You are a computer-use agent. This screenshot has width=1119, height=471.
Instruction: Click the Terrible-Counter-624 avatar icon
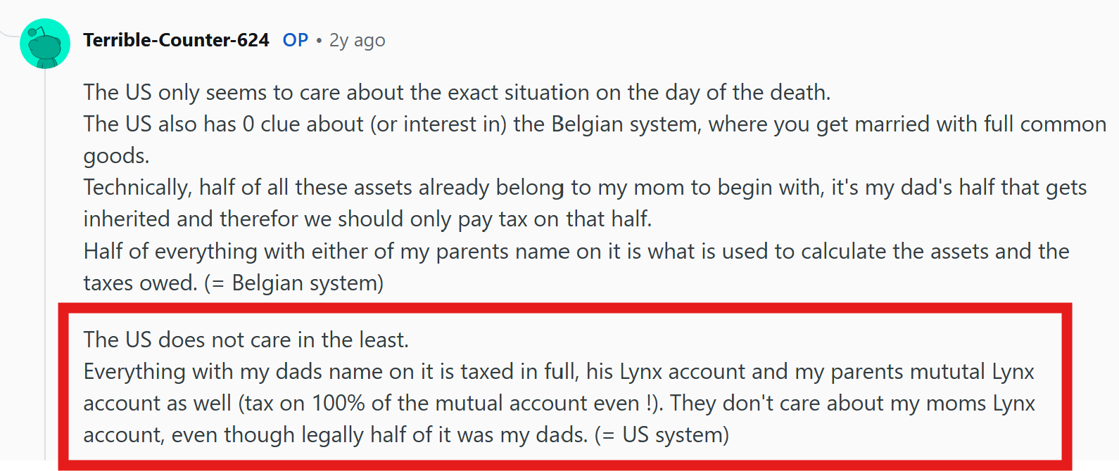coord(45,44)
